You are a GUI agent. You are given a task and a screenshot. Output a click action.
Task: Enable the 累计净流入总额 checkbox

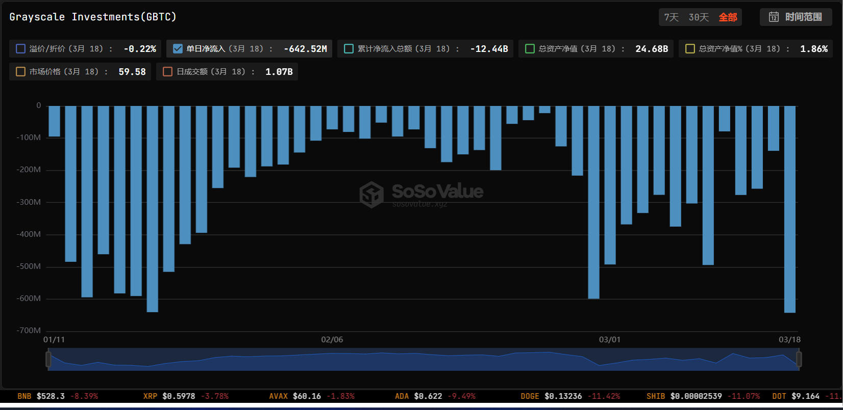pyautogui.click(x=349, y=49)
